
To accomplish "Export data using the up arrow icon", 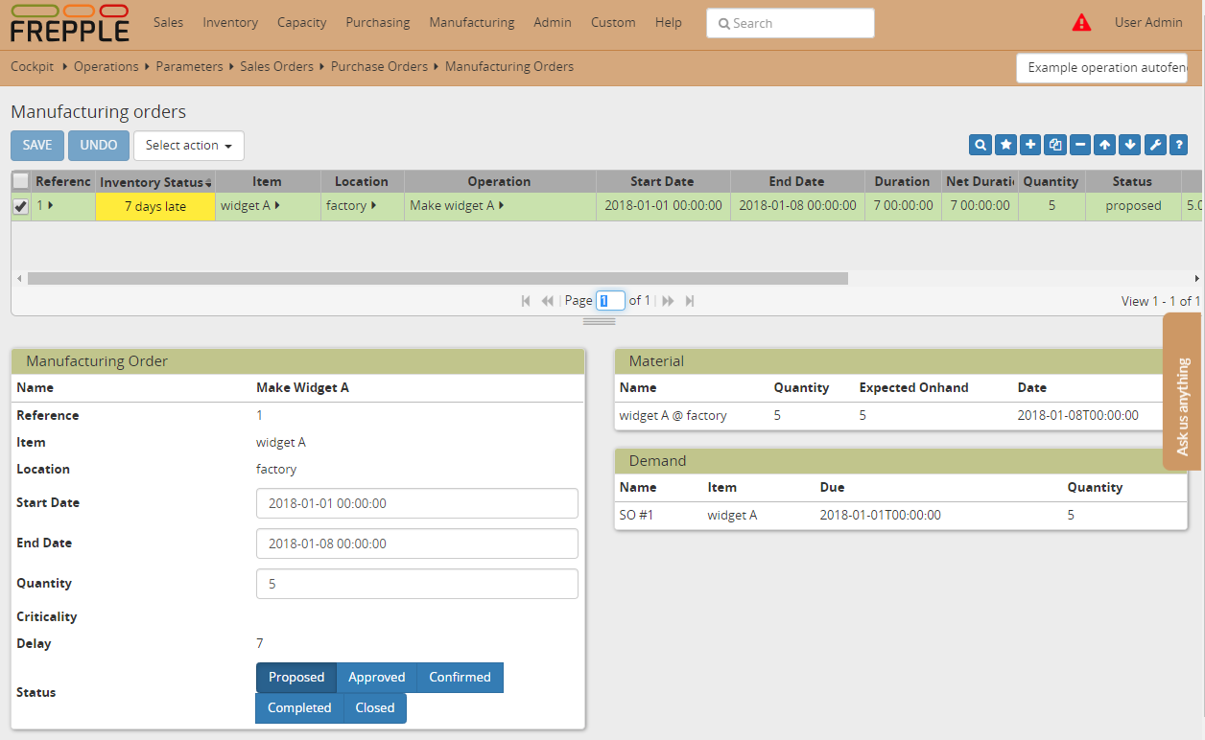I will 1104,145.
